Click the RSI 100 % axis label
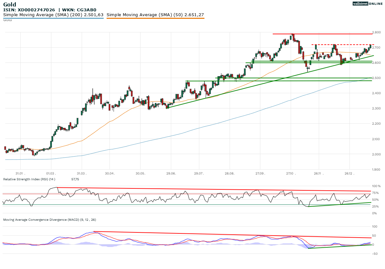The width and height of the screenshot is (385, 269). click(x=376, y=186)
